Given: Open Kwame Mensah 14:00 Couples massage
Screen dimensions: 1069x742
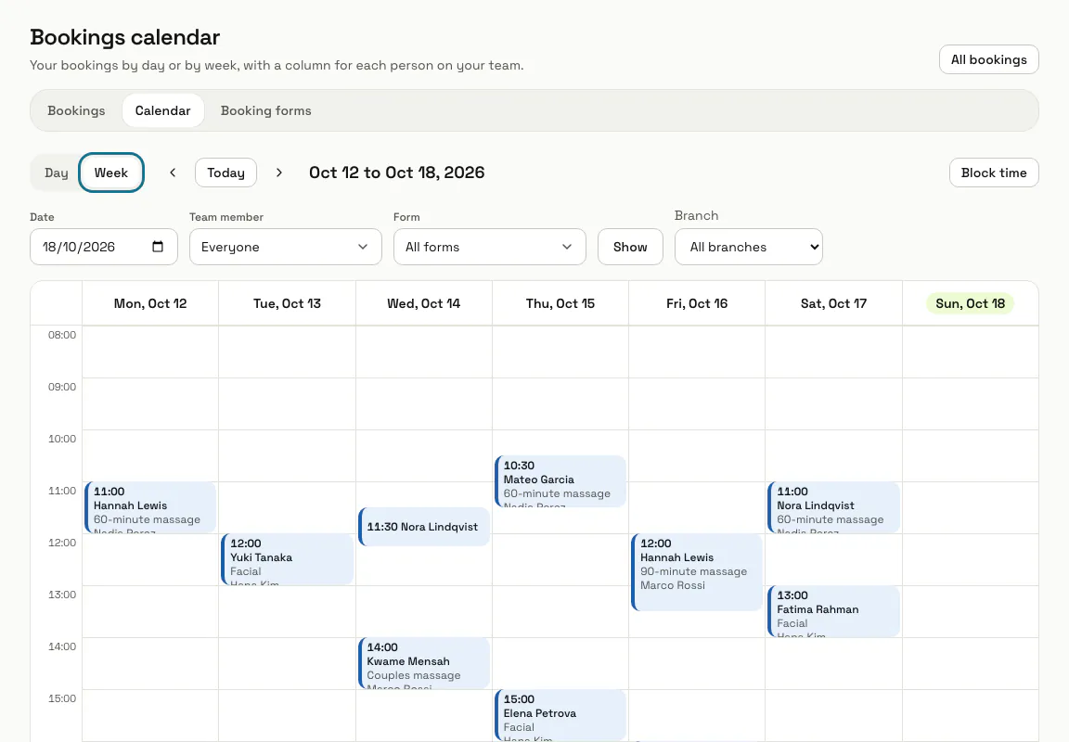Looking at the screenshot, I should (423, 663).
